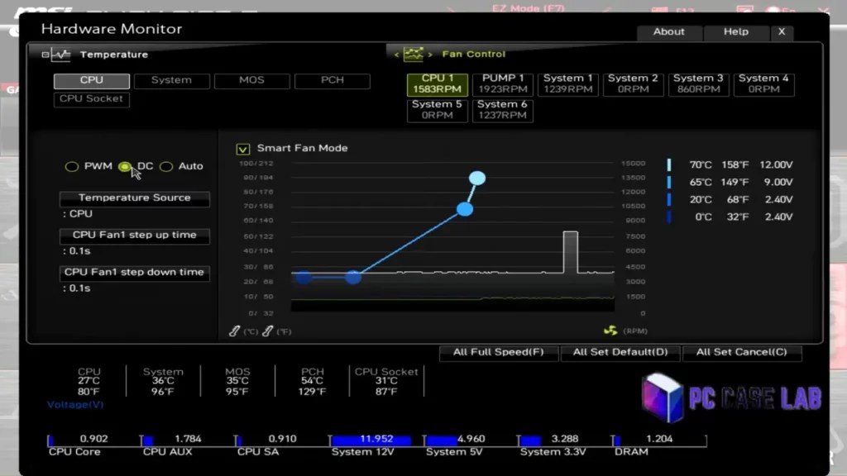
Task: Select the Celsius thermometer icon below the graph
Action: tap(234, 331)
